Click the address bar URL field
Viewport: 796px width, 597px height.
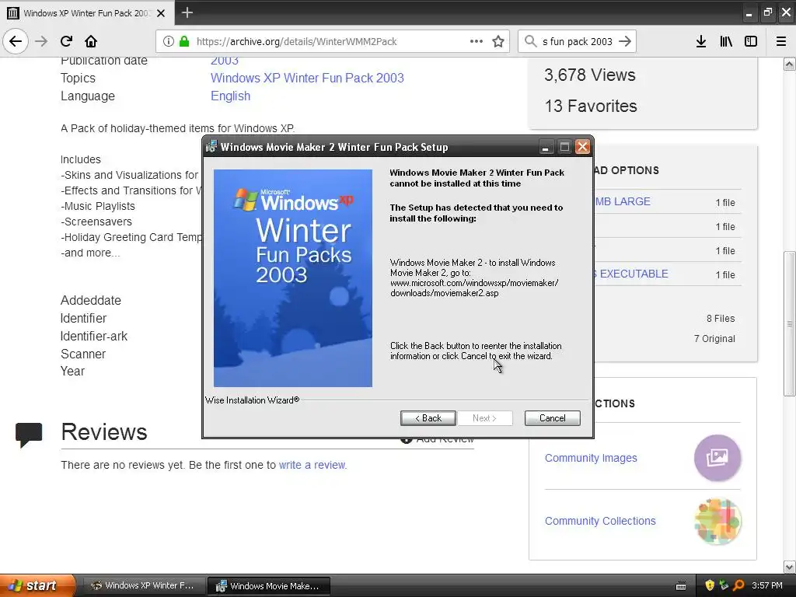click(332, 41)
